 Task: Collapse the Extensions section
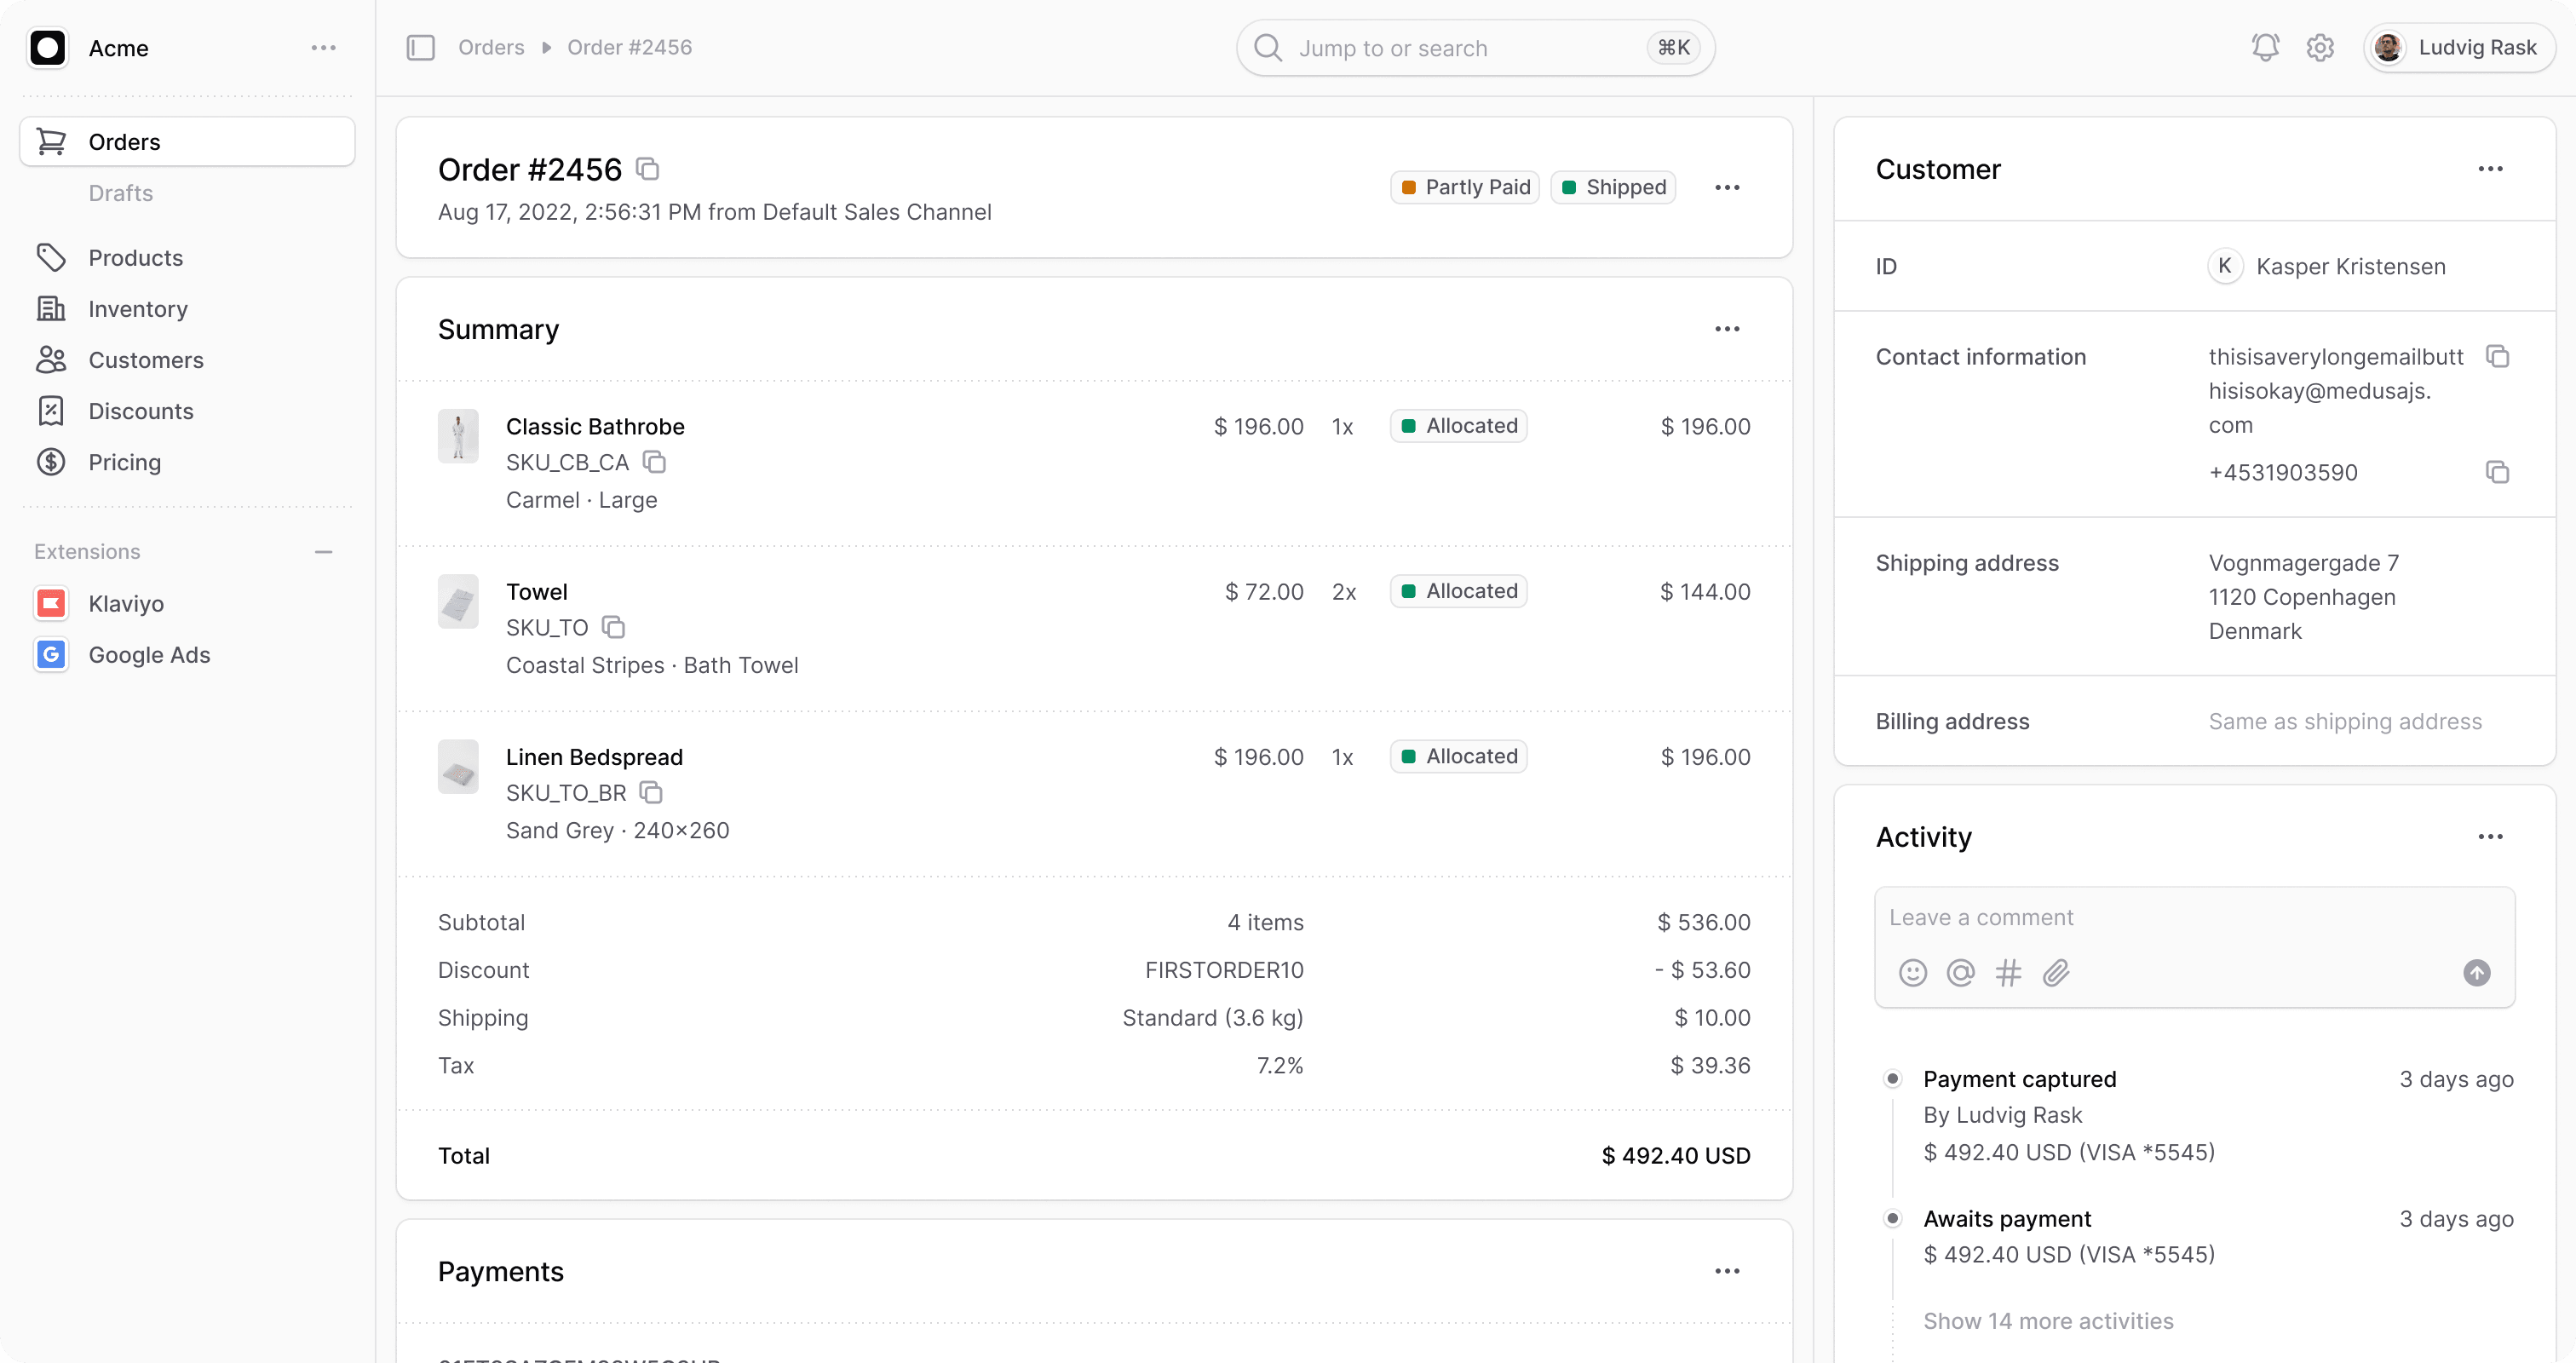pyautogui.click(x=323, y=551)
